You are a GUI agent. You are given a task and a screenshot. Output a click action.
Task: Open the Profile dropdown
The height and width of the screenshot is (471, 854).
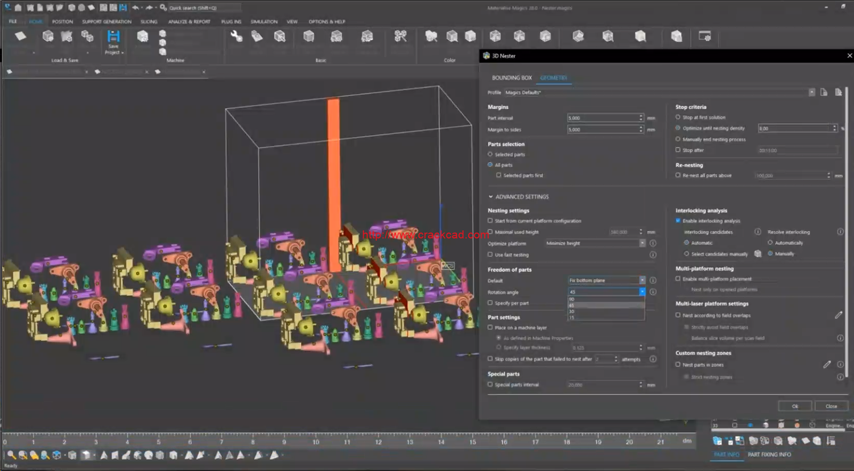pyautogui.click(x=812, y=92)
